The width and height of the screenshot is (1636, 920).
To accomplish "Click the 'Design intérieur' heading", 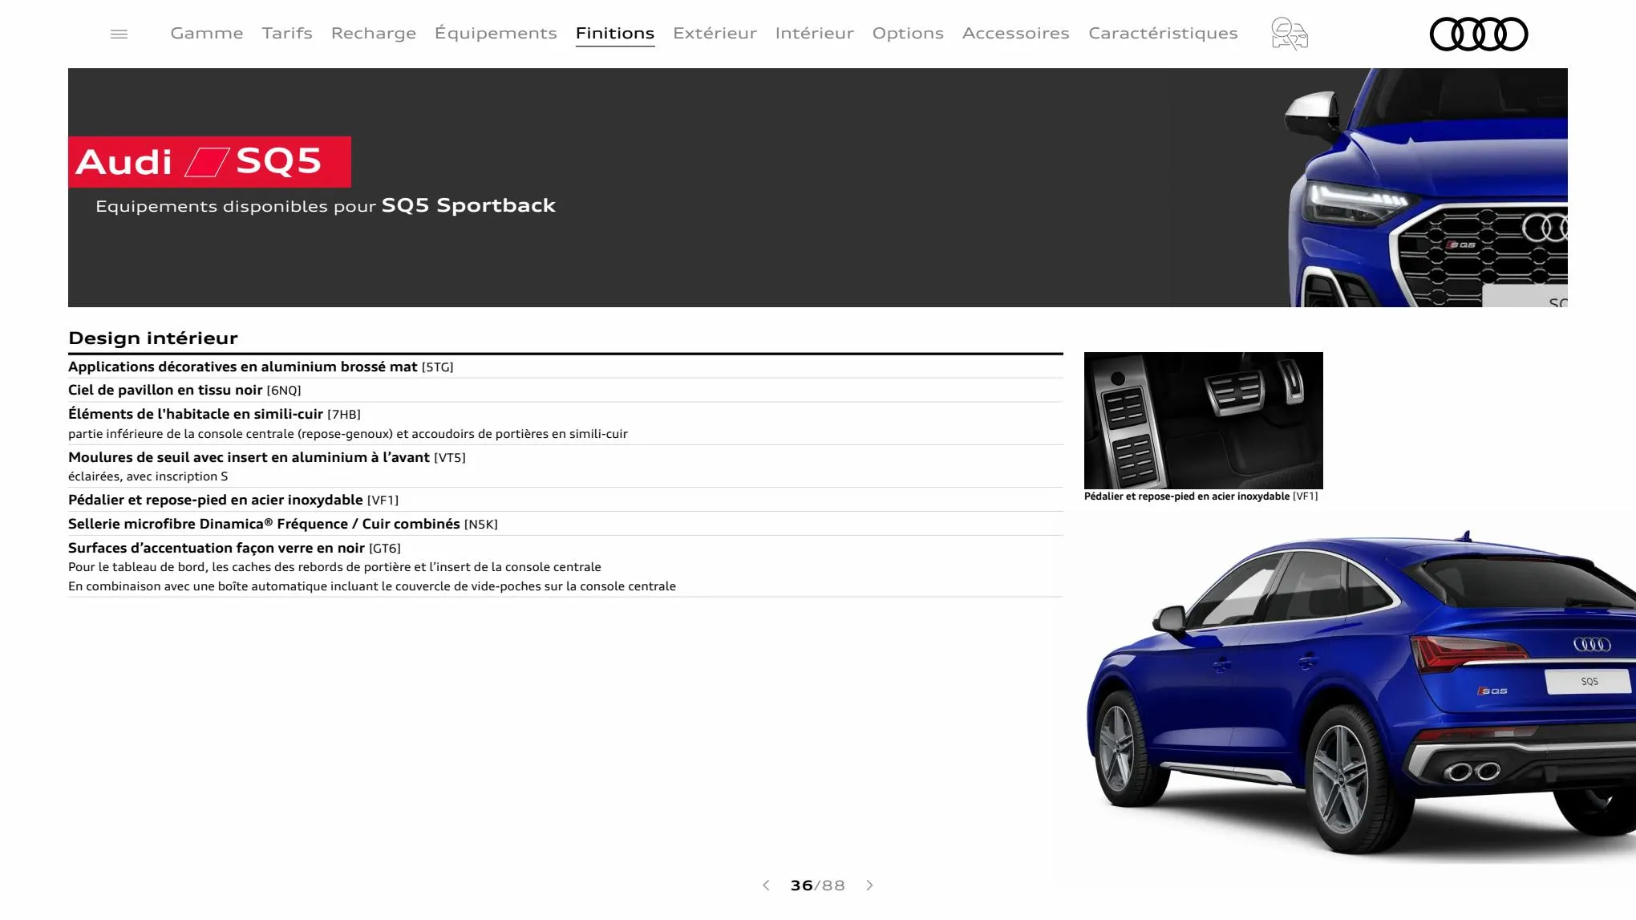I will click(153, 338).
